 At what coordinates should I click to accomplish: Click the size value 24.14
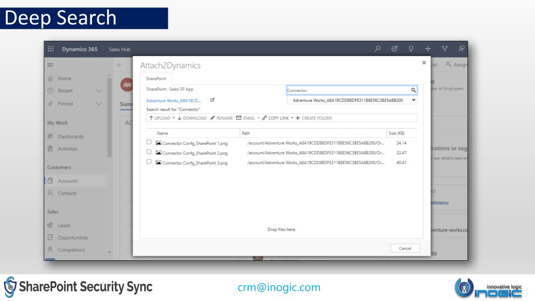(x=401, y=143)
